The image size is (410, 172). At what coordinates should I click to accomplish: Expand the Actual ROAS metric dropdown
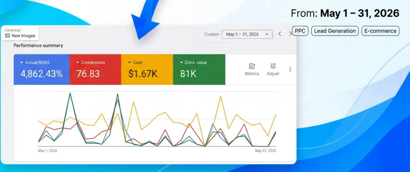pos(22,63)
